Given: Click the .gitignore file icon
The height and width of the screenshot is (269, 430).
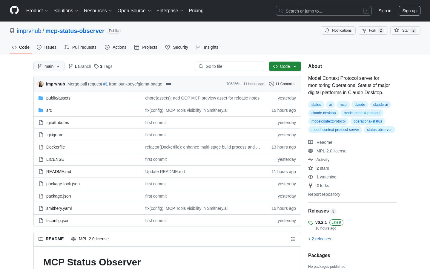Looking at the screenshot, I should pos(41,135).
